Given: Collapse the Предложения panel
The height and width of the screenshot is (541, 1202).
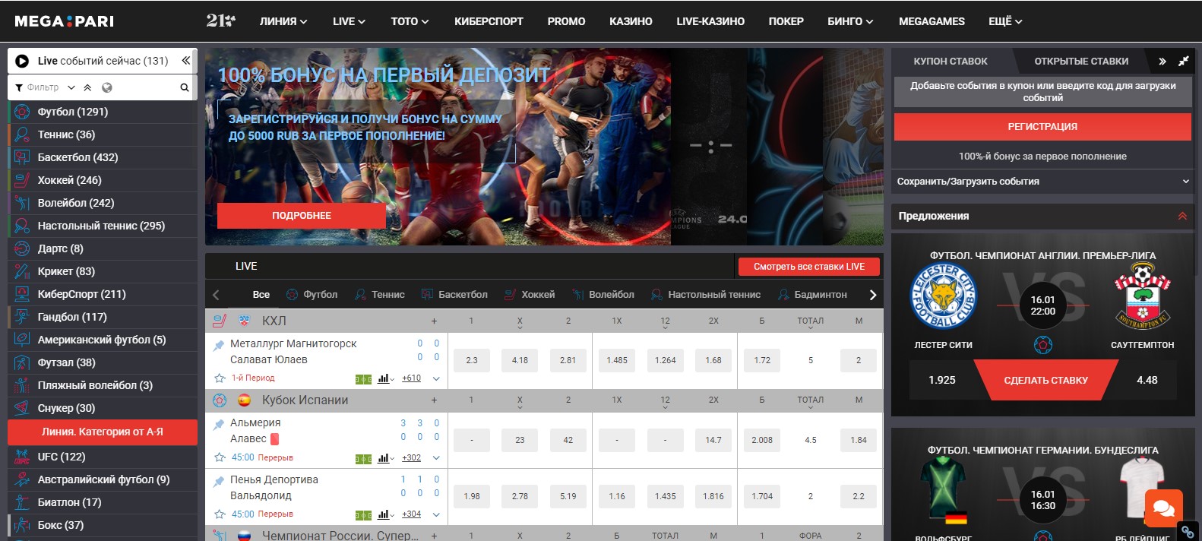Looking at the screenshot, I should pyautogui.click(x=1182, y=216).
